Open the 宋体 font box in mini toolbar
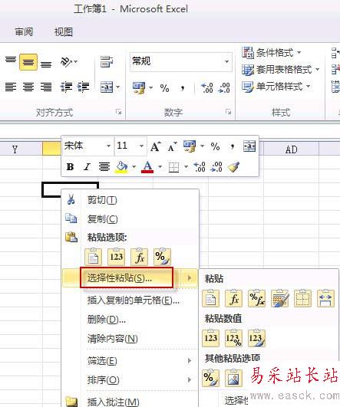The height and width of the screenshot is (407, 340). [87, 146]
